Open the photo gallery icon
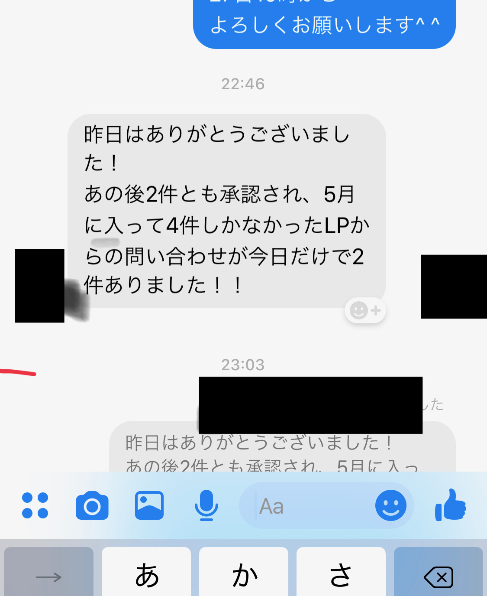487x596 pixels. (x=149, y=505)
